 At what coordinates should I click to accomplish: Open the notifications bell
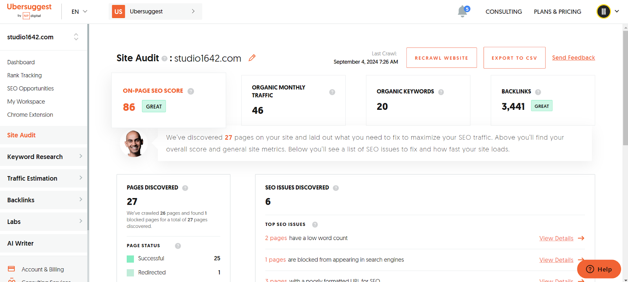click(463, 11)
